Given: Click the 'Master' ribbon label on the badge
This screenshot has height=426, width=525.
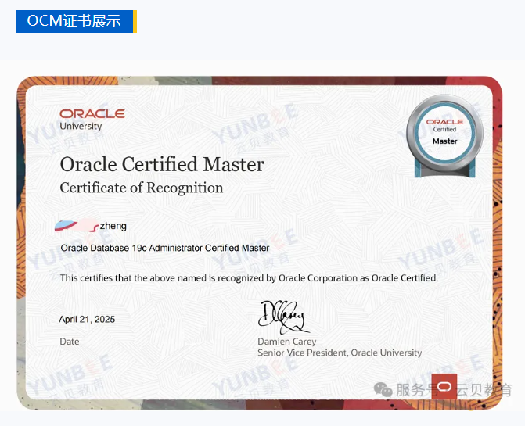Looking at the screenshot, I should click(445, 141).
